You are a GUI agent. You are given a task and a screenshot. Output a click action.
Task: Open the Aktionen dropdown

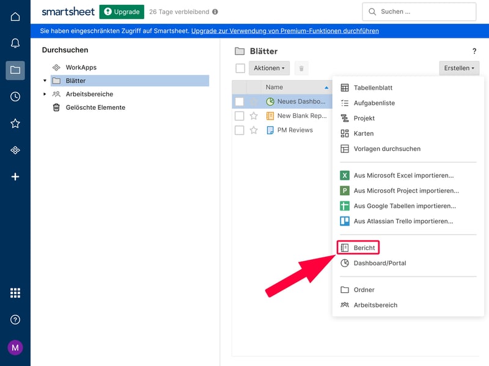[x=268, y=68]
